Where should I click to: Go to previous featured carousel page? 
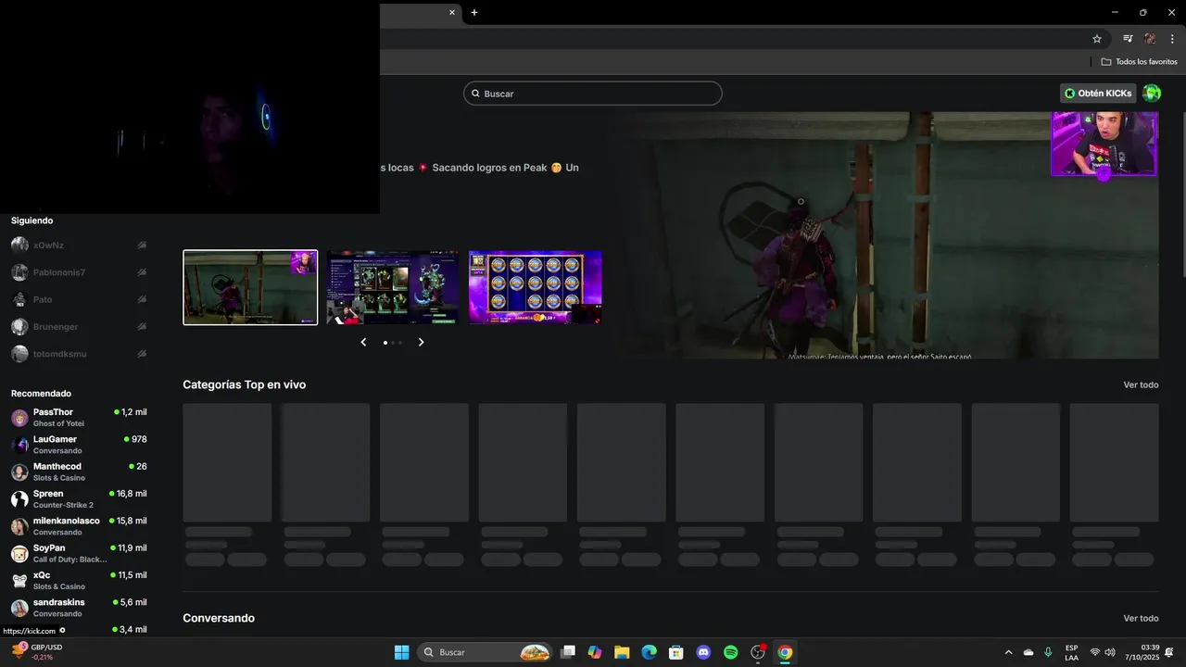coord(363,342)
